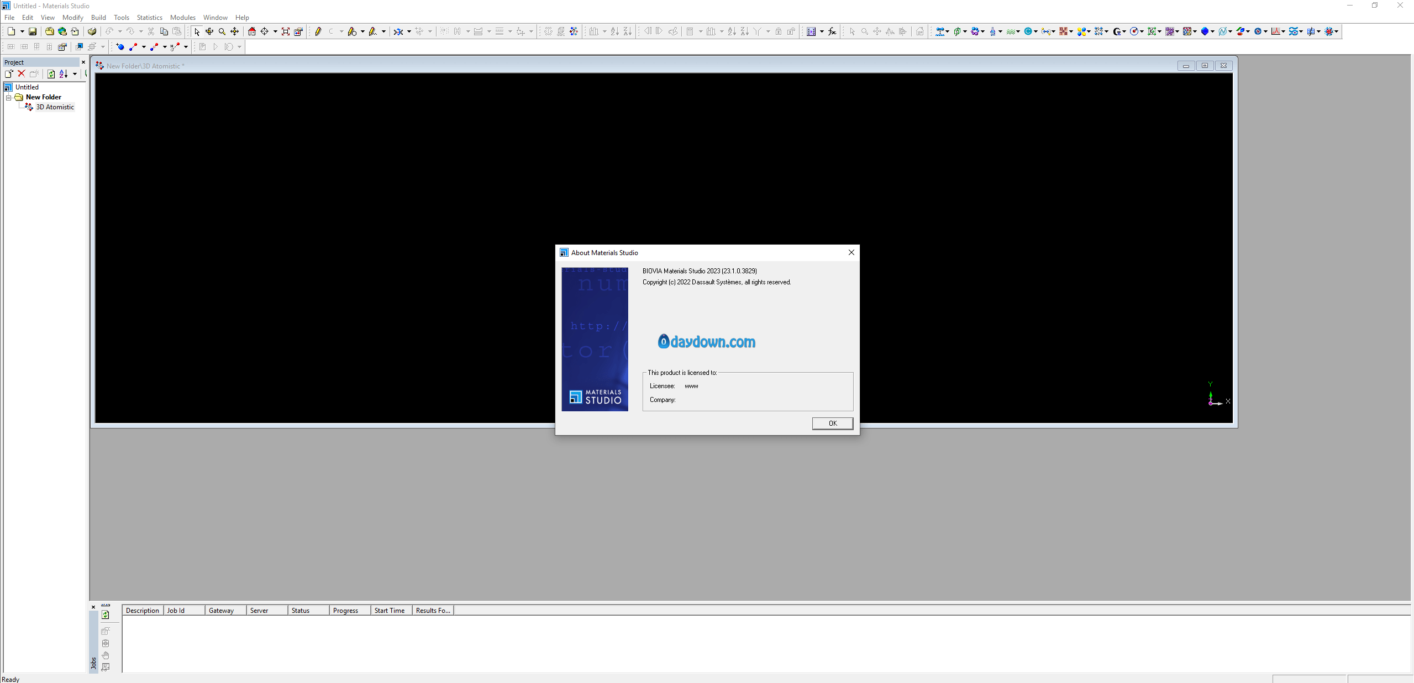This screenshot has height=683, width=1414.
Task: Click the Server column header
Action: 267,610
